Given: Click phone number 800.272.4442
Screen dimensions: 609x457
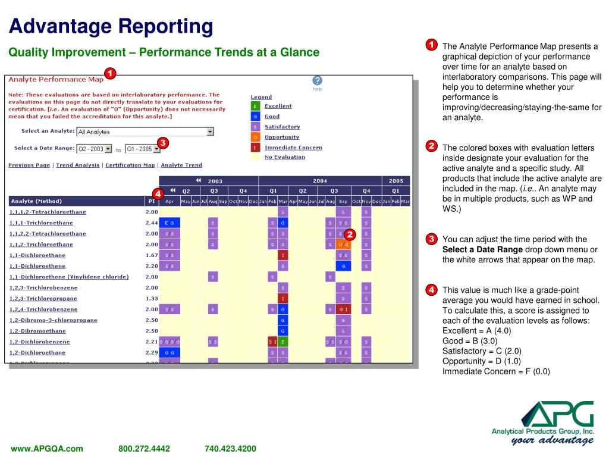Looking at the screenshot, I should (144, 449).
